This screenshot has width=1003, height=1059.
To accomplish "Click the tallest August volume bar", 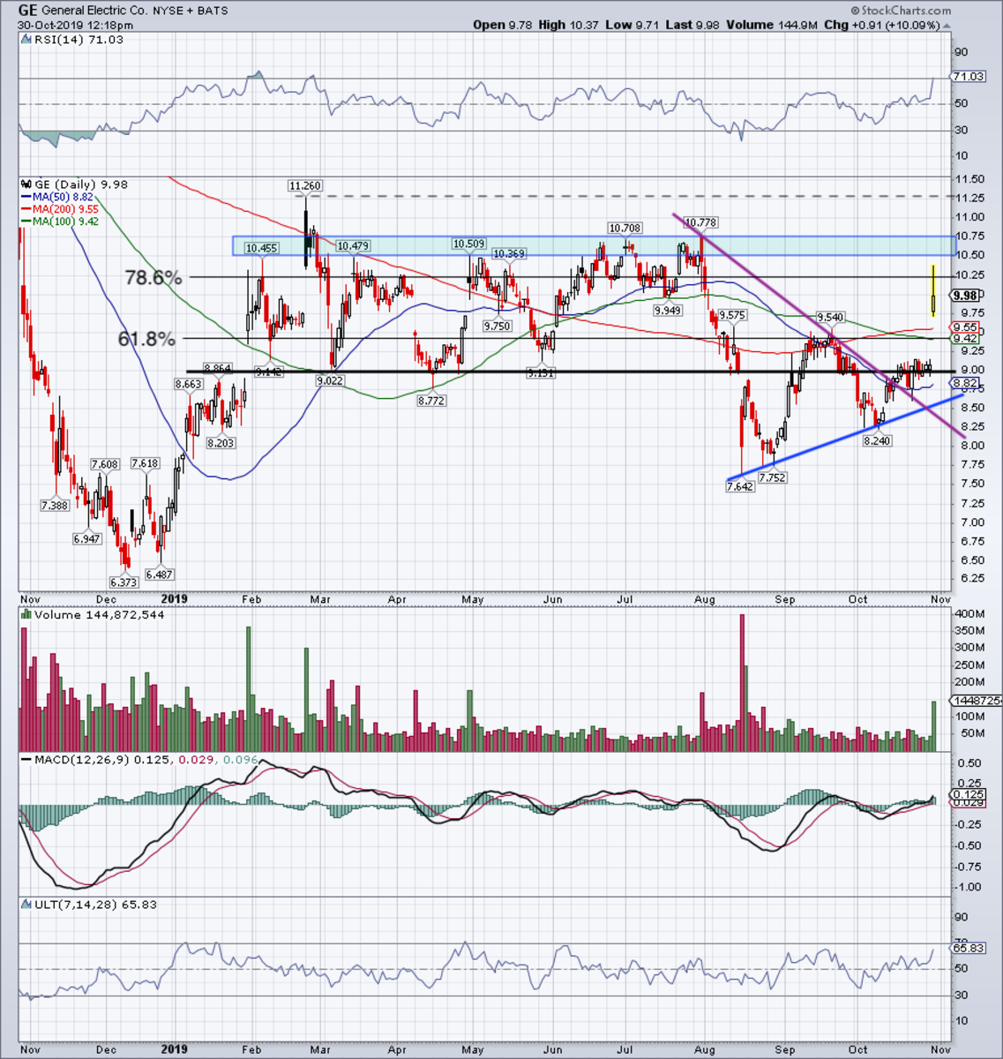I will click(x=742, y=683).
